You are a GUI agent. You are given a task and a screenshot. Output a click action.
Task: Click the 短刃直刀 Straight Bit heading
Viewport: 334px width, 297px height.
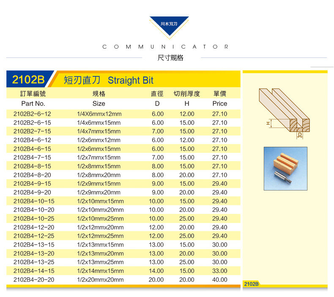(109, 80)
